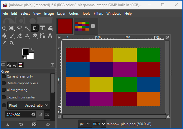Select the Rectangle Select tool
183x129 pixels.
click(x=12, y=28)
